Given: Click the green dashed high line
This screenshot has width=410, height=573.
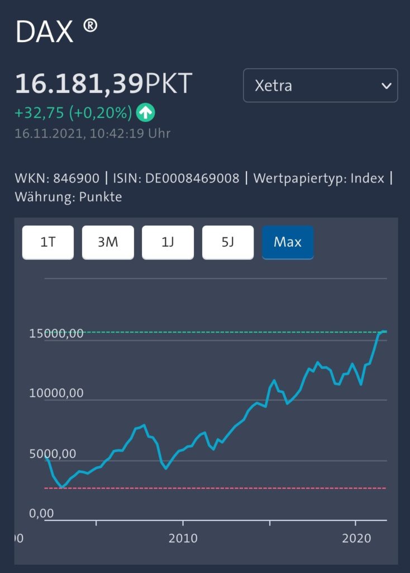Looking at the screenshot, I should click(x=233, y=332).
